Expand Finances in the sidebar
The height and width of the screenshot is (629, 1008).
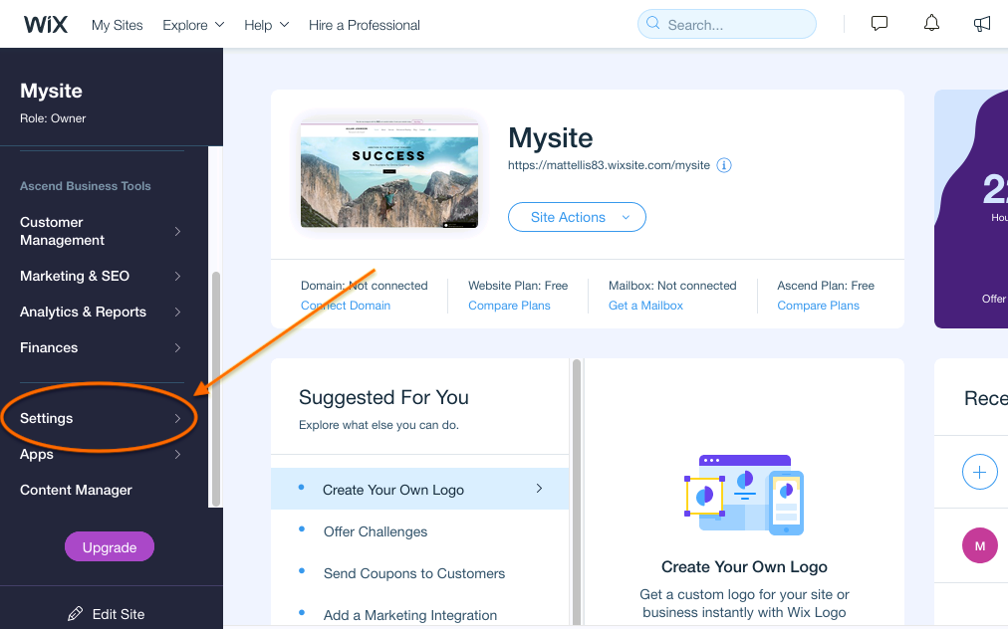(x=101, y=347)
